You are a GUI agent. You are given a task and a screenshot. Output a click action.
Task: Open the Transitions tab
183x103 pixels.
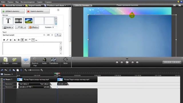click(x=53, y=61)
